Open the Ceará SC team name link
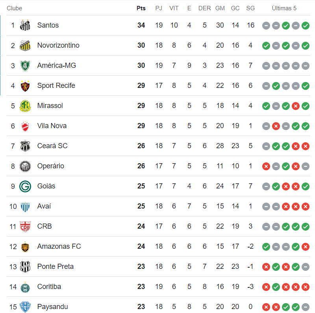315x313 pixels. coord(52,146)
